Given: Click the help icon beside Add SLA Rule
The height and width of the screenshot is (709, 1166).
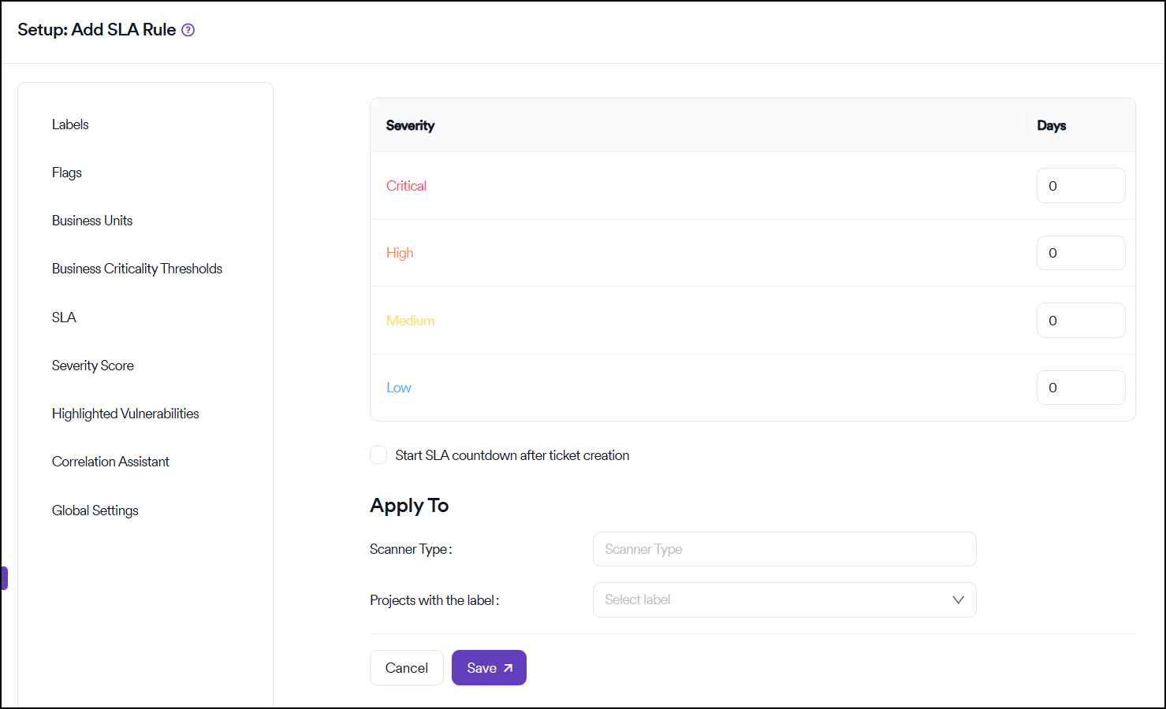Looking at the screenshot, I should [x=188, y=30].
